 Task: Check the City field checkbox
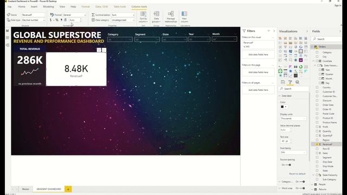coord(317,56)
